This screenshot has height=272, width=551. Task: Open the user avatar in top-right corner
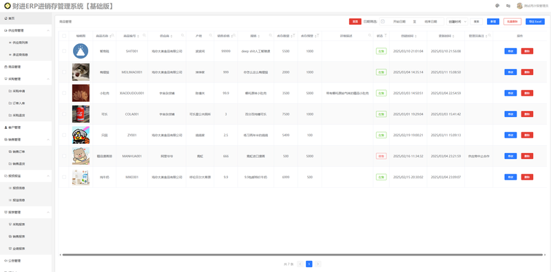[x=519, y=6]
